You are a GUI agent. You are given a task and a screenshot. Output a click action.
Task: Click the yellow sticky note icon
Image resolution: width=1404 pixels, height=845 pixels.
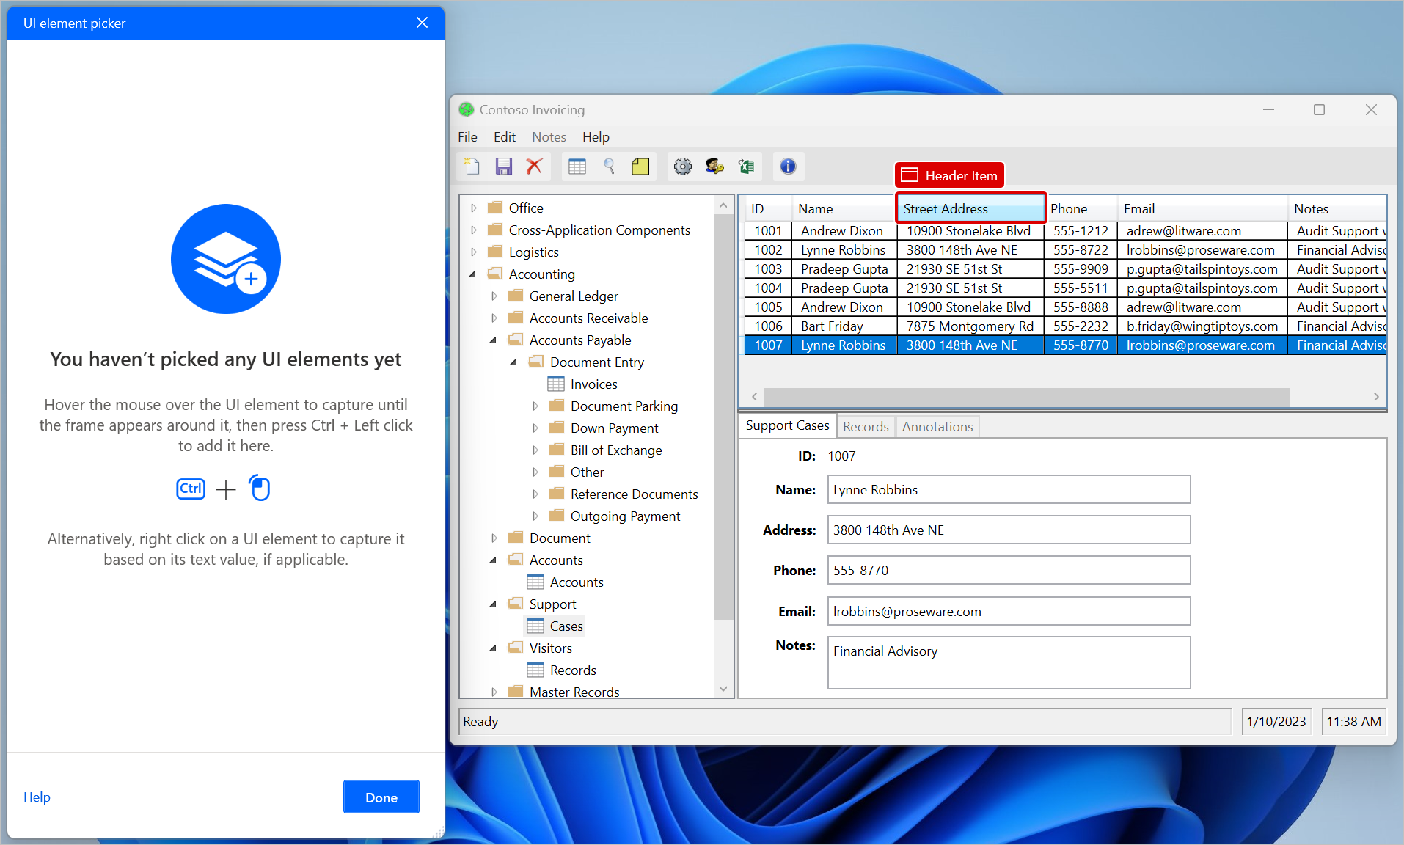[640, 167]
